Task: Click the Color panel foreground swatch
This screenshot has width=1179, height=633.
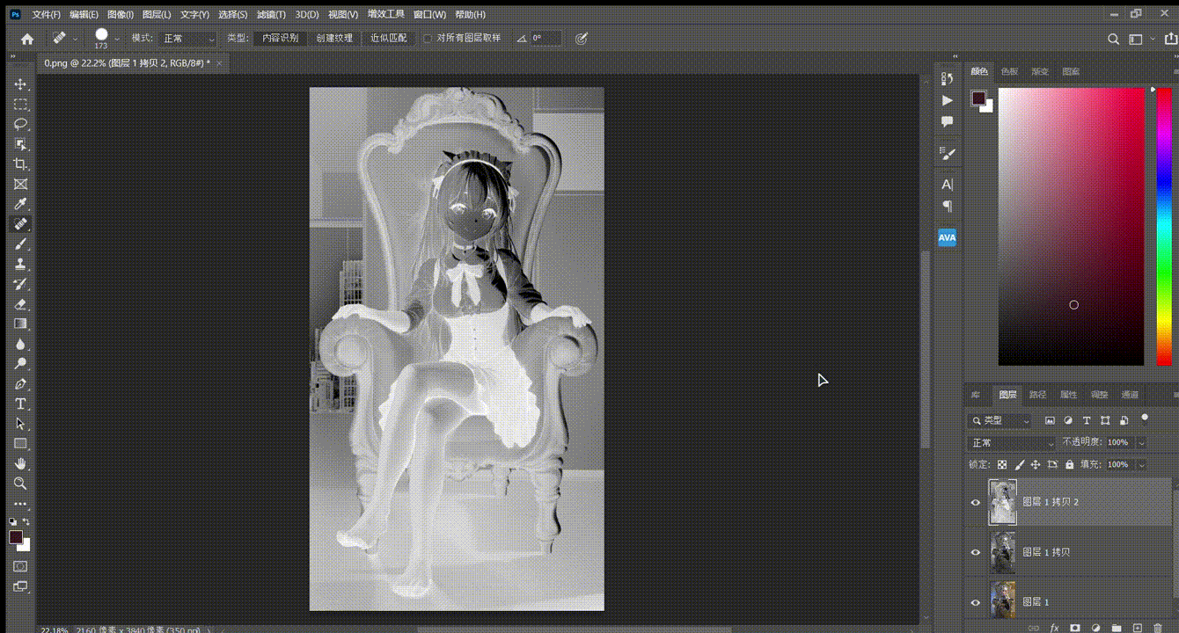Action: click(978, 98)
